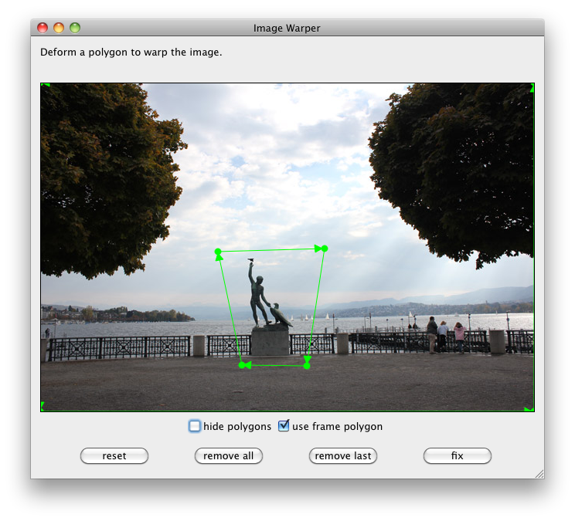Uncheck the use frame polygon checkbox

point(284,426)
